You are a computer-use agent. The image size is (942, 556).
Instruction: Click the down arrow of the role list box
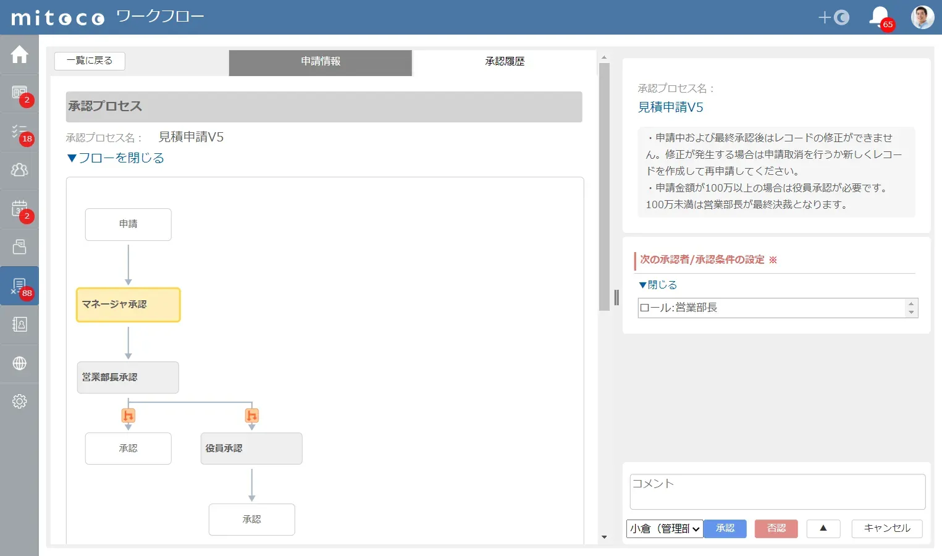point(911,313)
